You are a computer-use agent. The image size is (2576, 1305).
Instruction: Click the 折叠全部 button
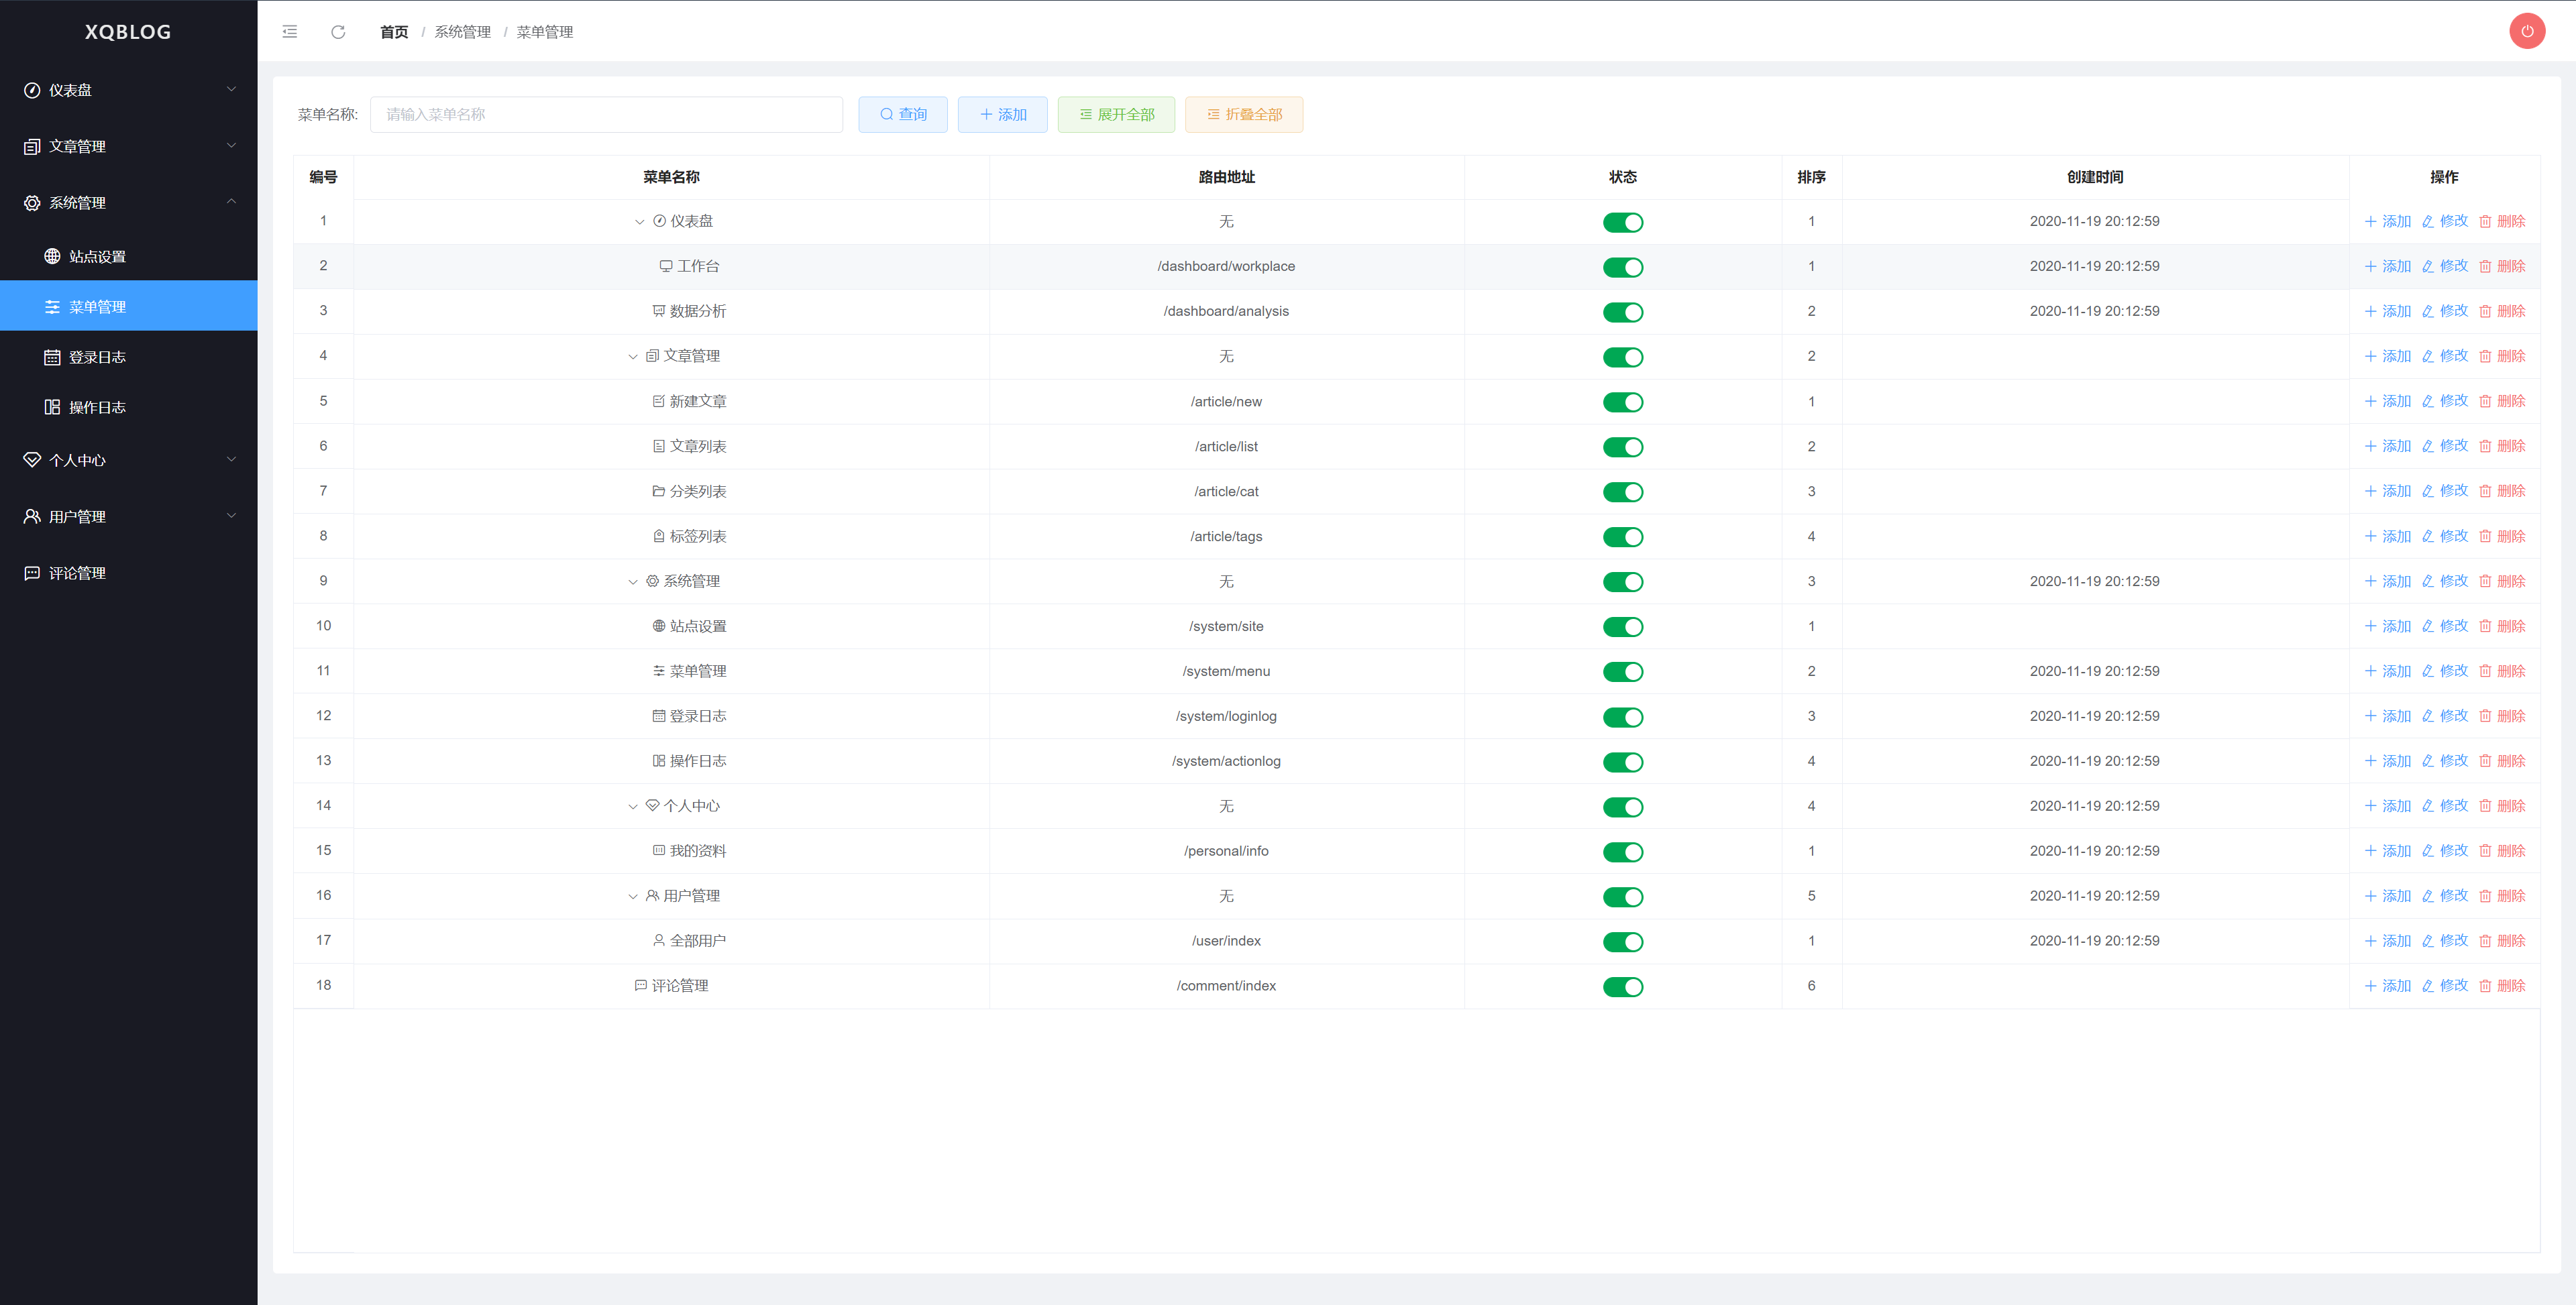[1243, 115]
